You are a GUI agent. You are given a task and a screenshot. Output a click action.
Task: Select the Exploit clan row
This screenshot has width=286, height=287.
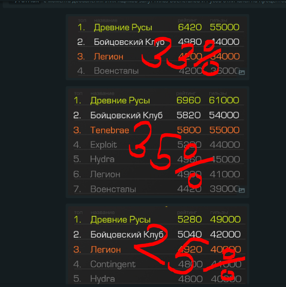158,145
